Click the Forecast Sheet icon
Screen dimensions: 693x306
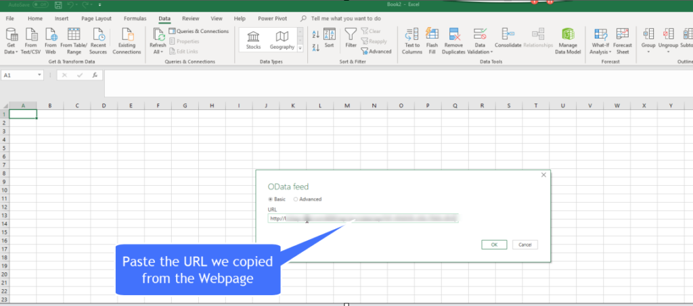click(x=622, y=35)
